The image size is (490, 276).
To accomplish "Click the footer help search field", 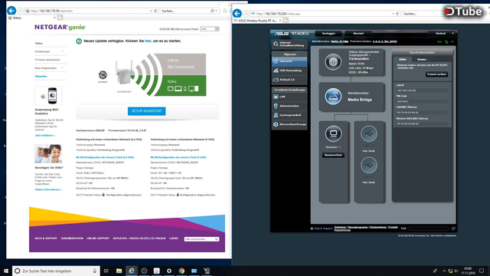I will 201,239.
